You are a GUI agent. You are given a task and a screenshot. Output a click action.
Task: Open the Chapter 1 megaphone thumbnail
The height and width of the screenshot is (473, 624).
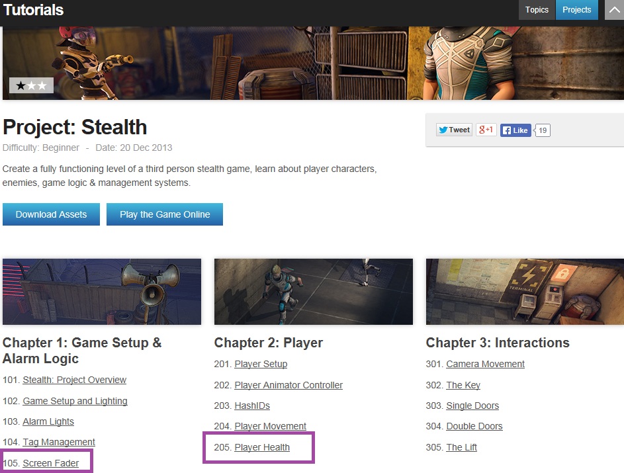click(102, 292)
